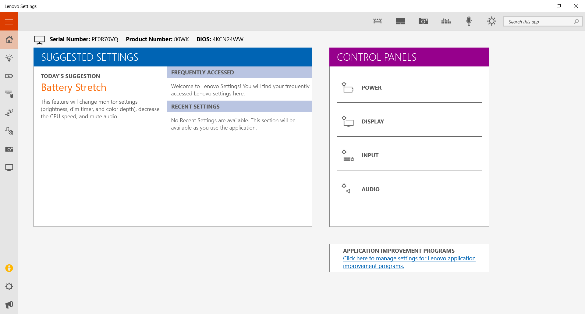This screenshot has width=585, height=314.
Task: Click the Search this app field
Action: (539, 22)
